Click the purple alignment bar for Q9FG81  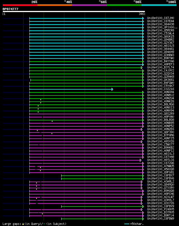[x=86, y=172]
